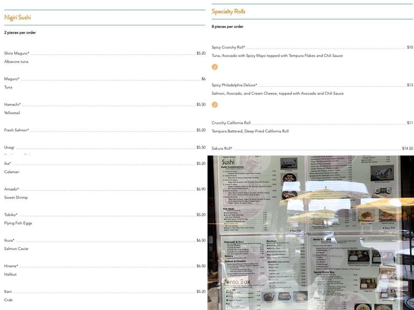414x310 pixels.
Task: Click the orange icon under Spicy Philadelphia Deluxe
Action: (x=215, y=104)
